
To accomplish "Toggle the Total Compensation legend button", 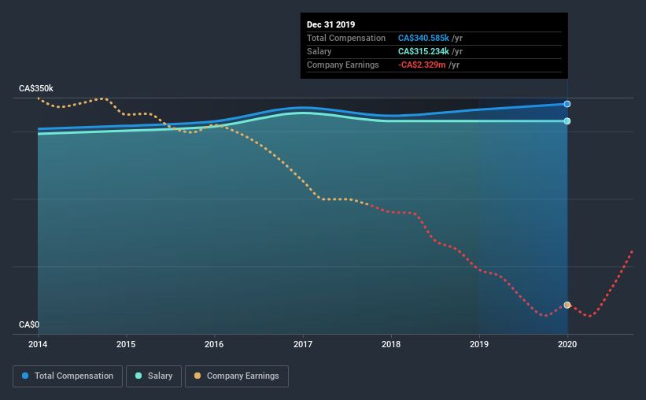I will [x=68, y=376].
